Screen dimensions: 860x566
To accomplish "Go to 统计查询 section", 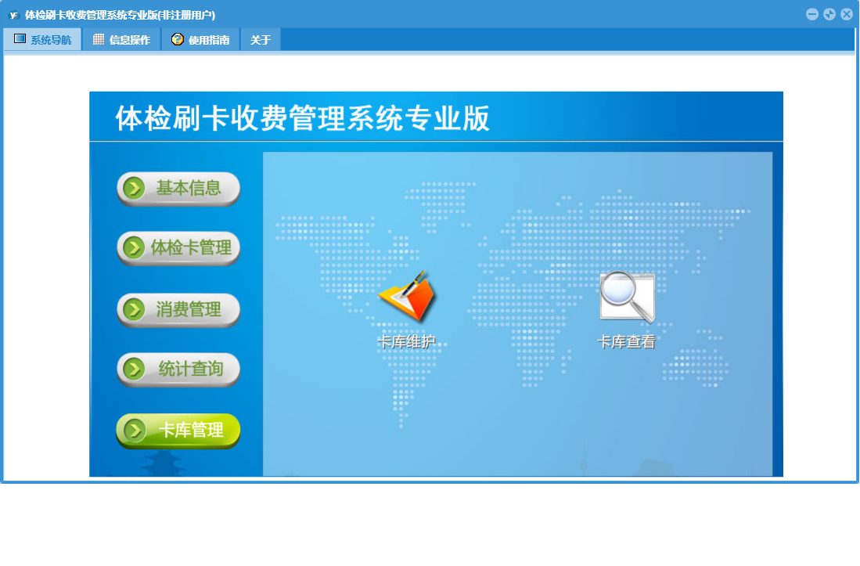I will (178, 370).
